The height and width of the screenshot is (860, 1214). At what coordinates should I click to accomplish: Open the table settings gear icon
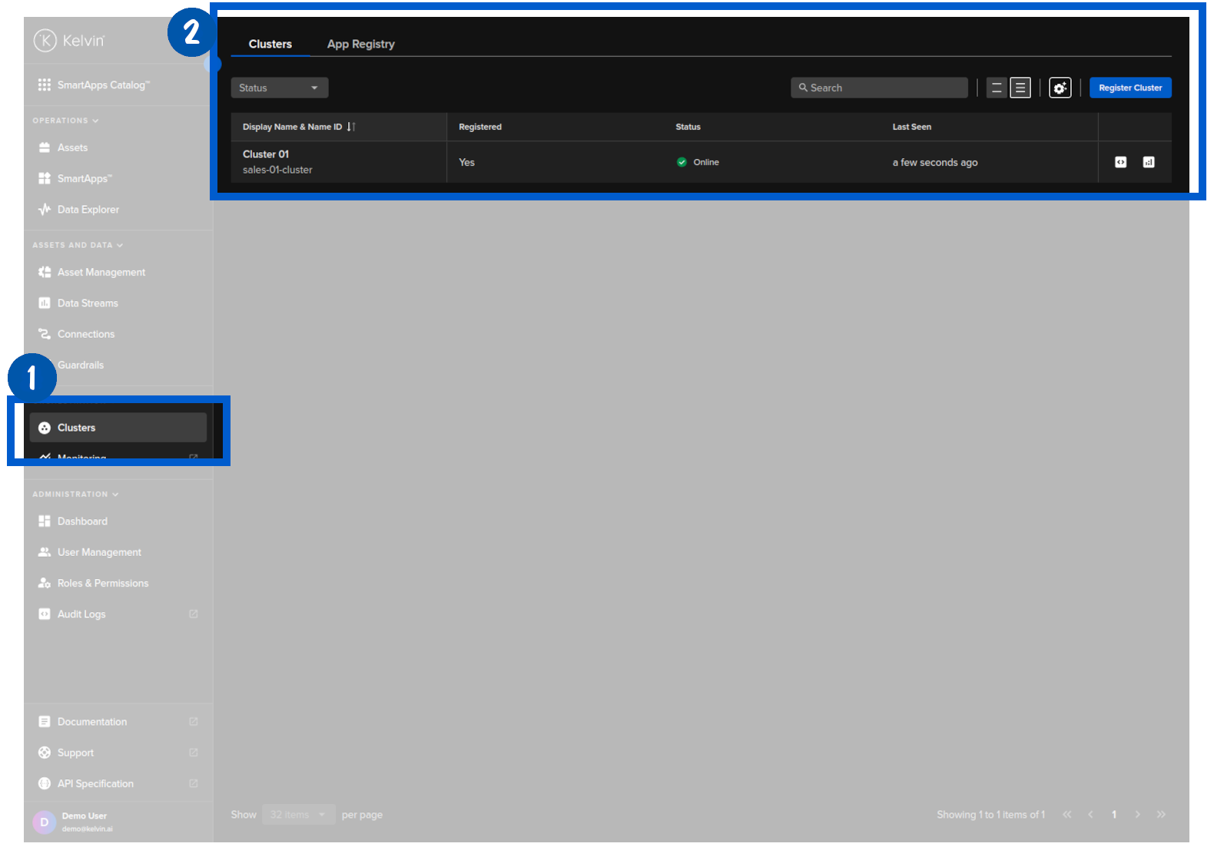(x=1060, y=88)
